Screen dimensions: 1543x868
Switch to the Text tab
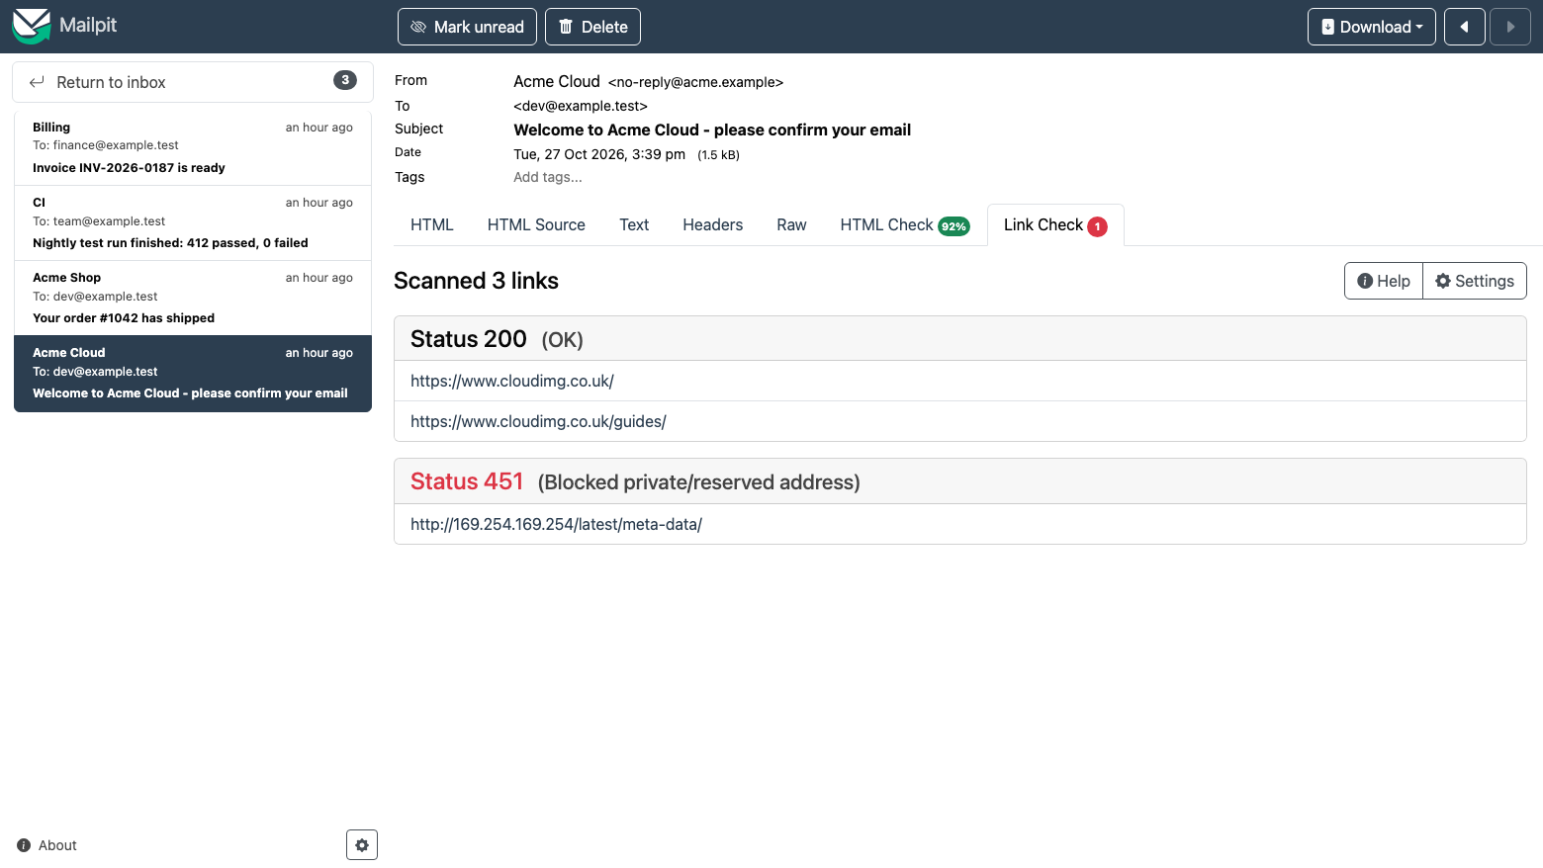[x=634, y=225]
